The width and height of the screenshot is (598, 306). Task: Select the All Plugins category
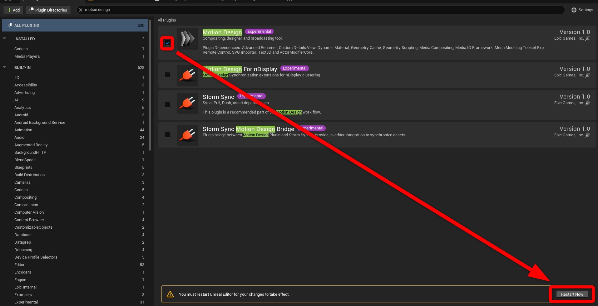(75, 25)
